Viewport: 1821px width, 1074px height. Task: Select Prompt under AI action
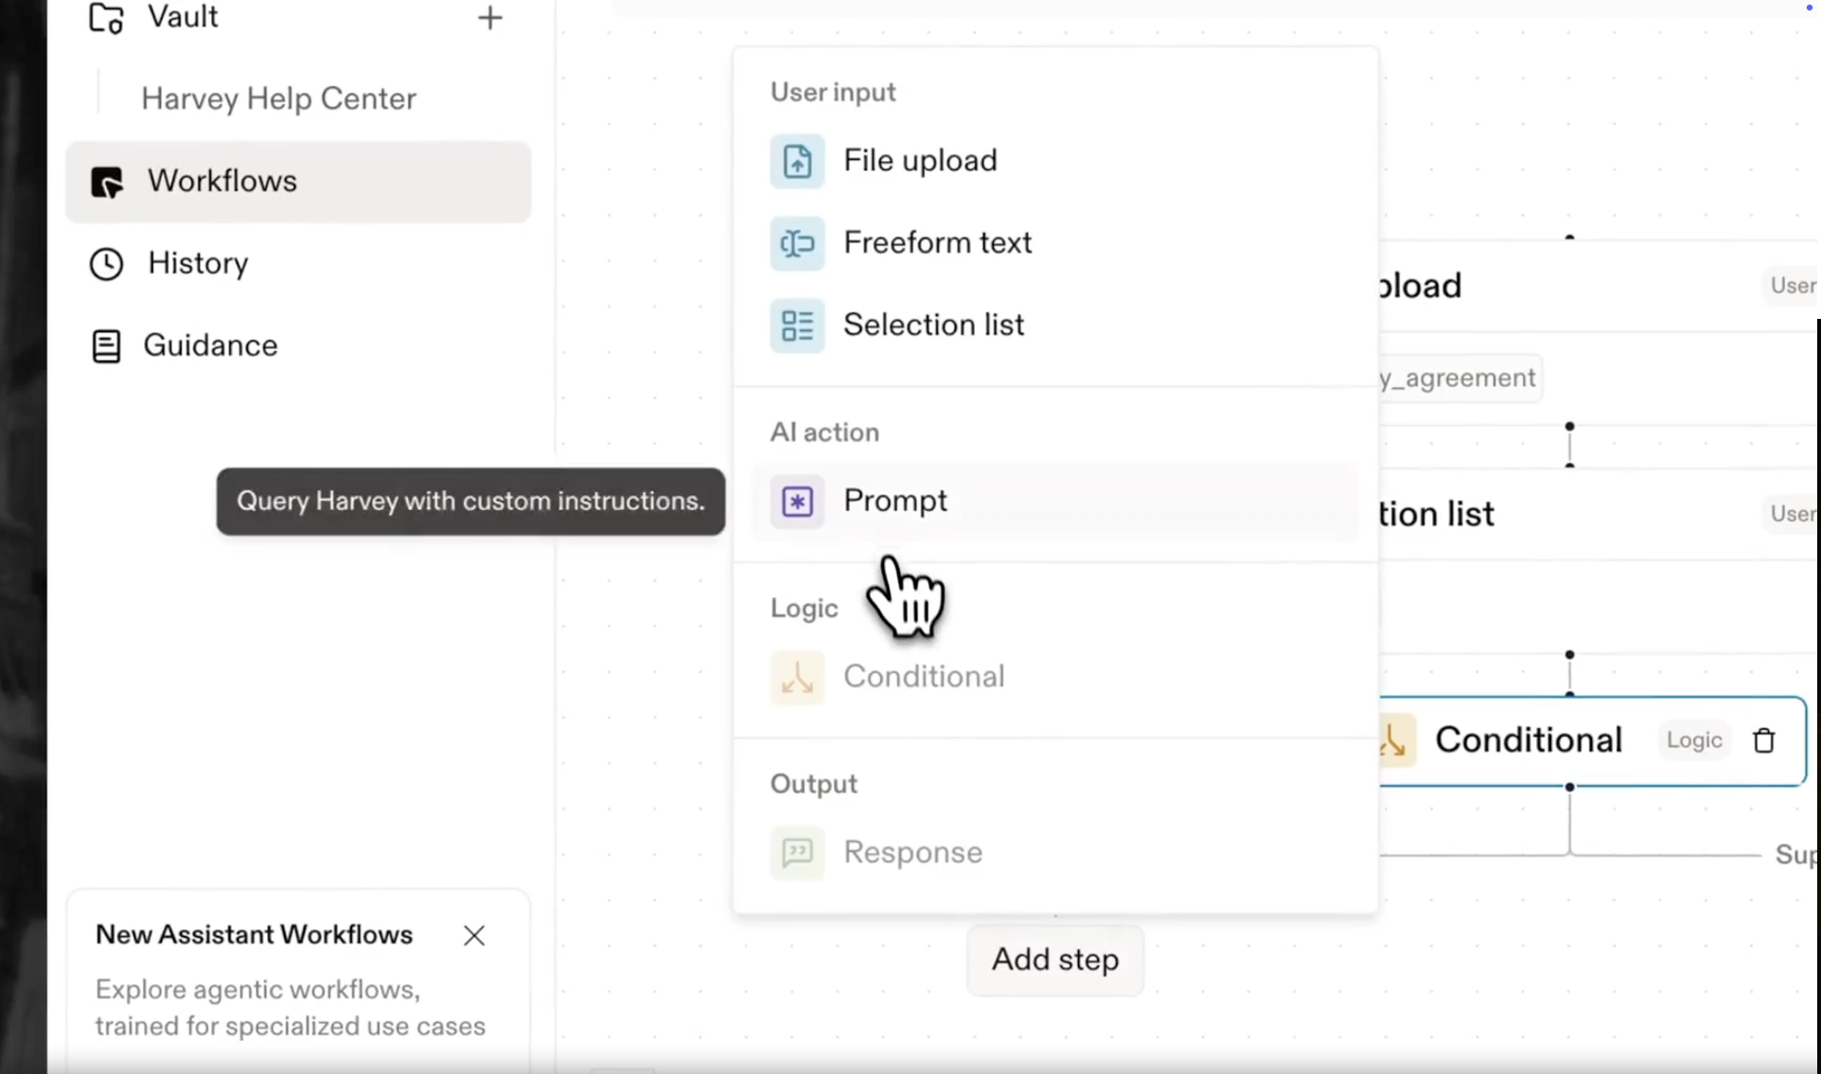(895, 501)
